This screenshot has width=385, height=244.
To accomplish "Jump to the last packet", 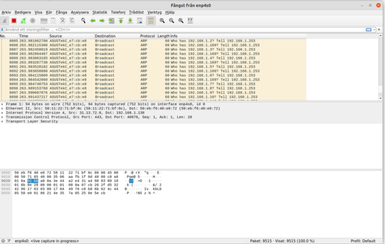I will (130, 21).
